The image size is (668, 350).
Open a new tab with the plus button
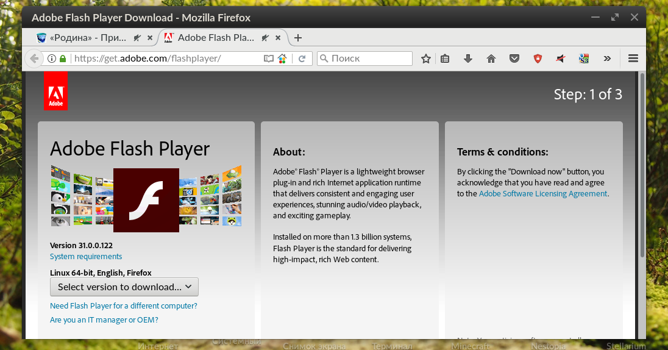point(298,38)
